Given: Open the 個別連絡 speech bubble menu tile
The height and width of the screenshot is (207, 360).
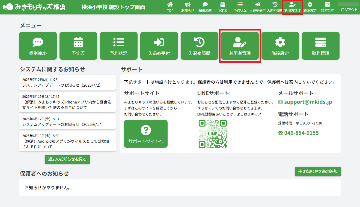Looking at the screenshot, I should pos(38,46).
